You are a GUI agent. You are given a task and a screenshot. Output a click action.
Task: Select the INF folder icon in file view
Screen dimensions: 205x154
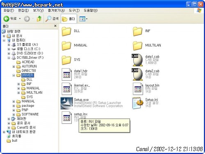(137, 31)
